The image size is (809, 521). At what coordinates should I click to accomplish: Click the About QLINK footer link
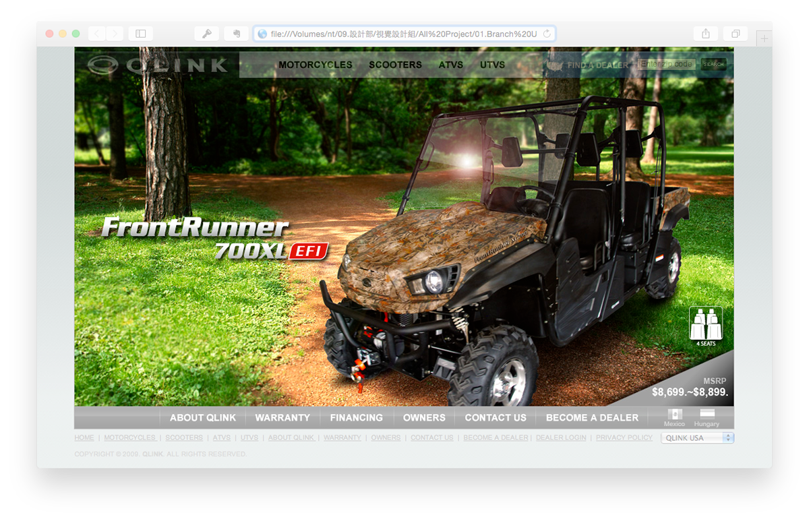pos(291,437)
